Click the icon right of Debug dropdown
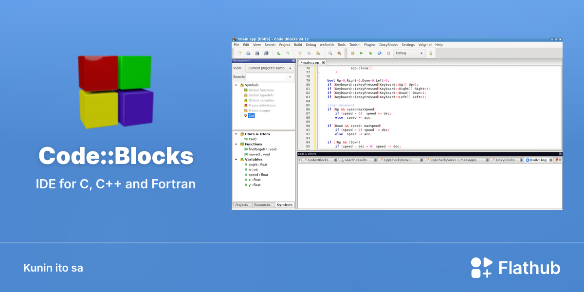This screenshot has width=584, height=292. [431, 53]
